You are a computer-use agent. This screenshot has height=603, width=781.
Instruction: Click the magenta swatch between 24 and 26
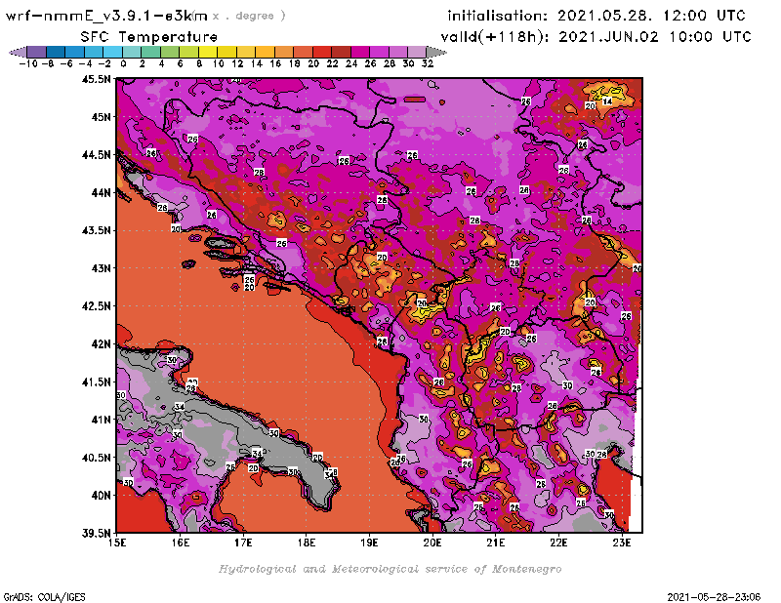click(360, 52)
